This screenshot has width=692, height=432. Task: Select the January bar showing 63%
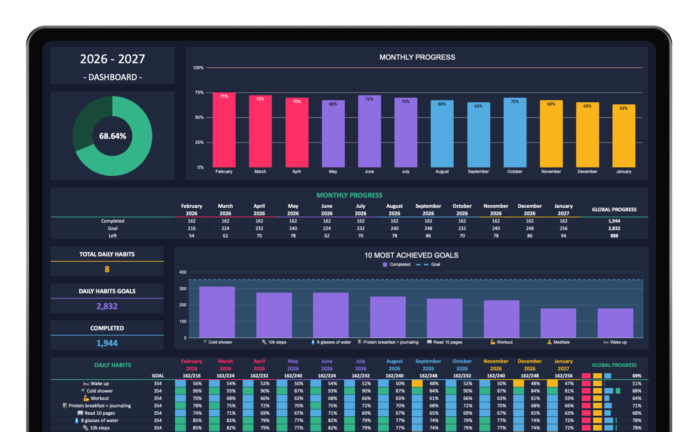pyautogui.click(x=624, y=136)
